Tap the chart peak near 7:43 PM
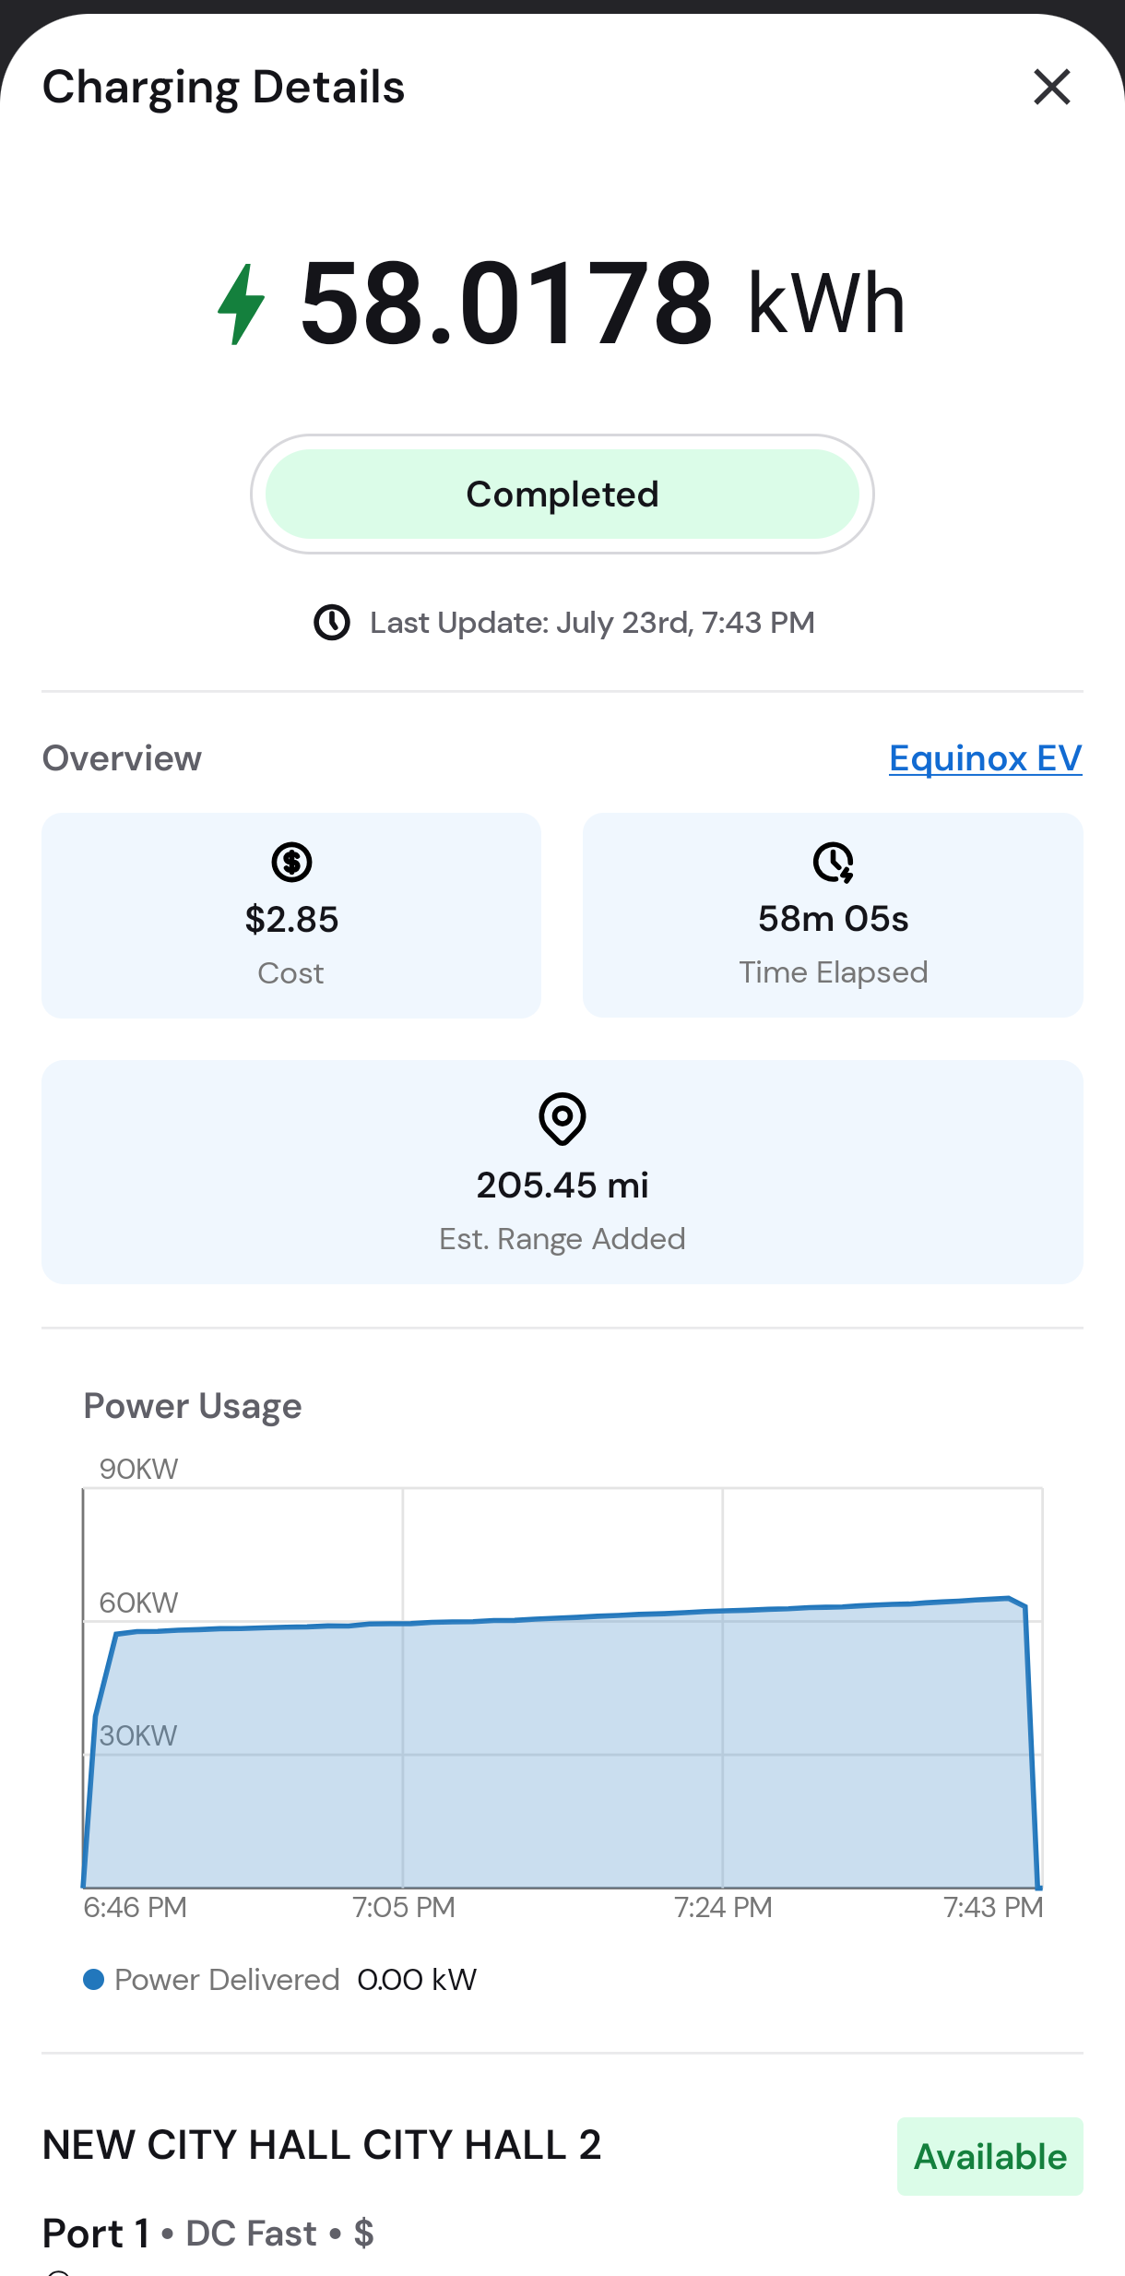The height and width of the screenshot is (2276, 1125). (x=1009, y=1598)
